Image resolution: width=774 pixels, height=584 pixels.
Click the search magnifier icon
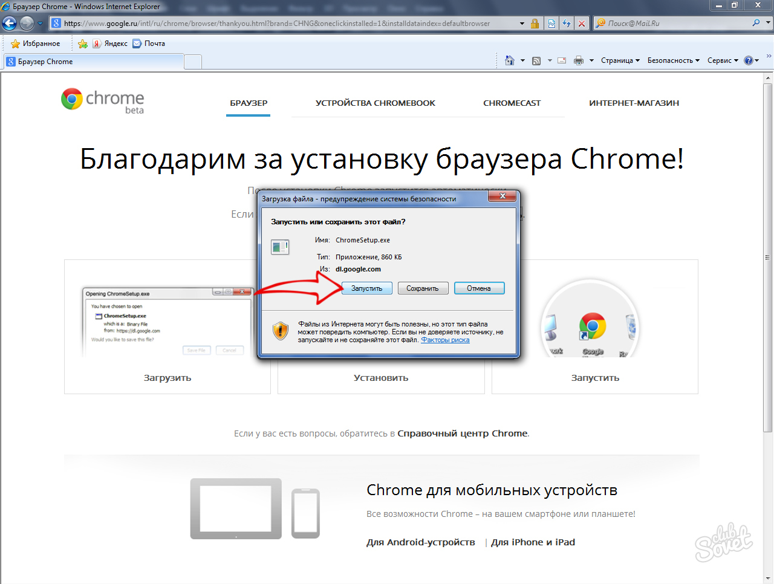pos(756,23)
